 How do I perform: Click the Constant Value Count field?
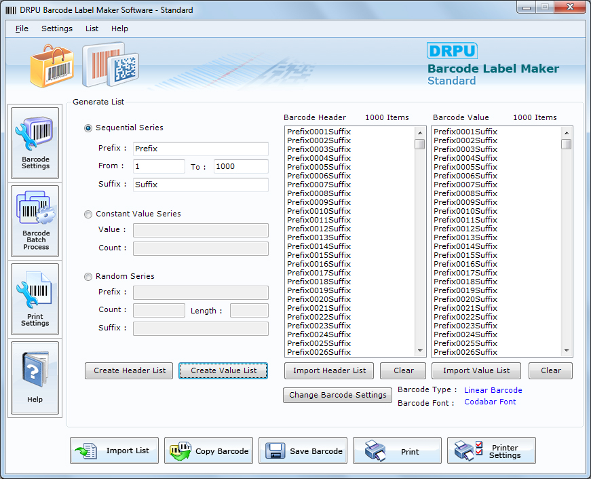[x=201, y=248]
